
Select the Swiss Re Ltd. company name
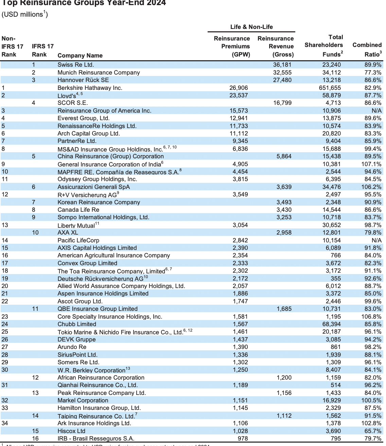tap(76, 65)
